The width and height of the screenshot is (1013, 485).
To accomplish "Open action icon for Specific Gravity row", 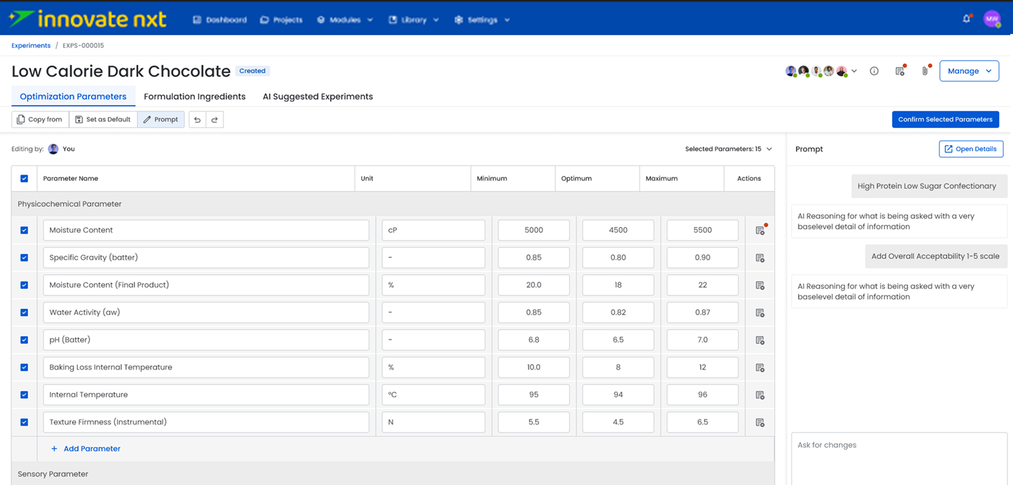I will [x=760, y=258].
